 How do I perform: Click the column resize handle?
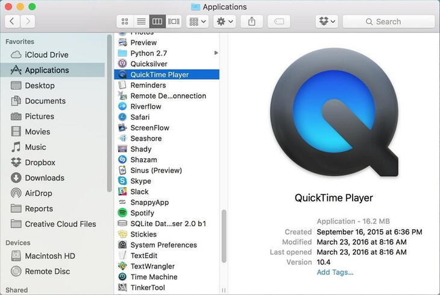point(224,290)
